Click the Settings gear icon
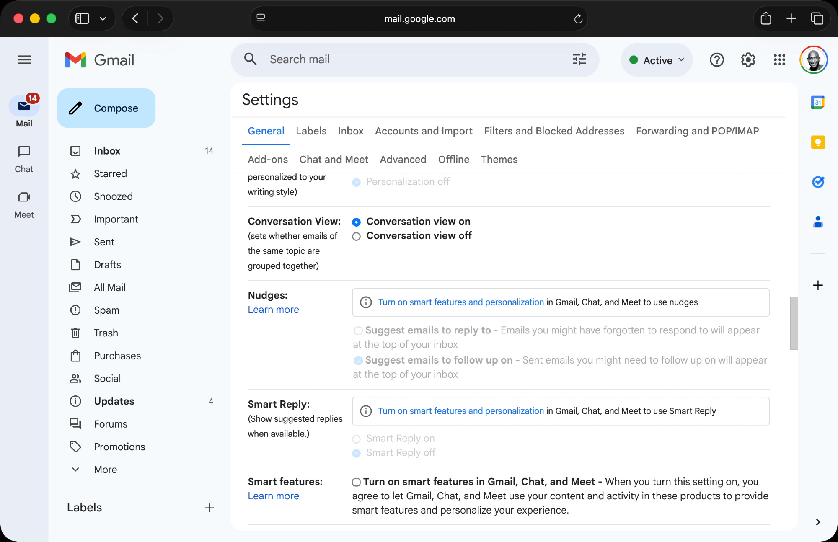 tap(748, 60)
